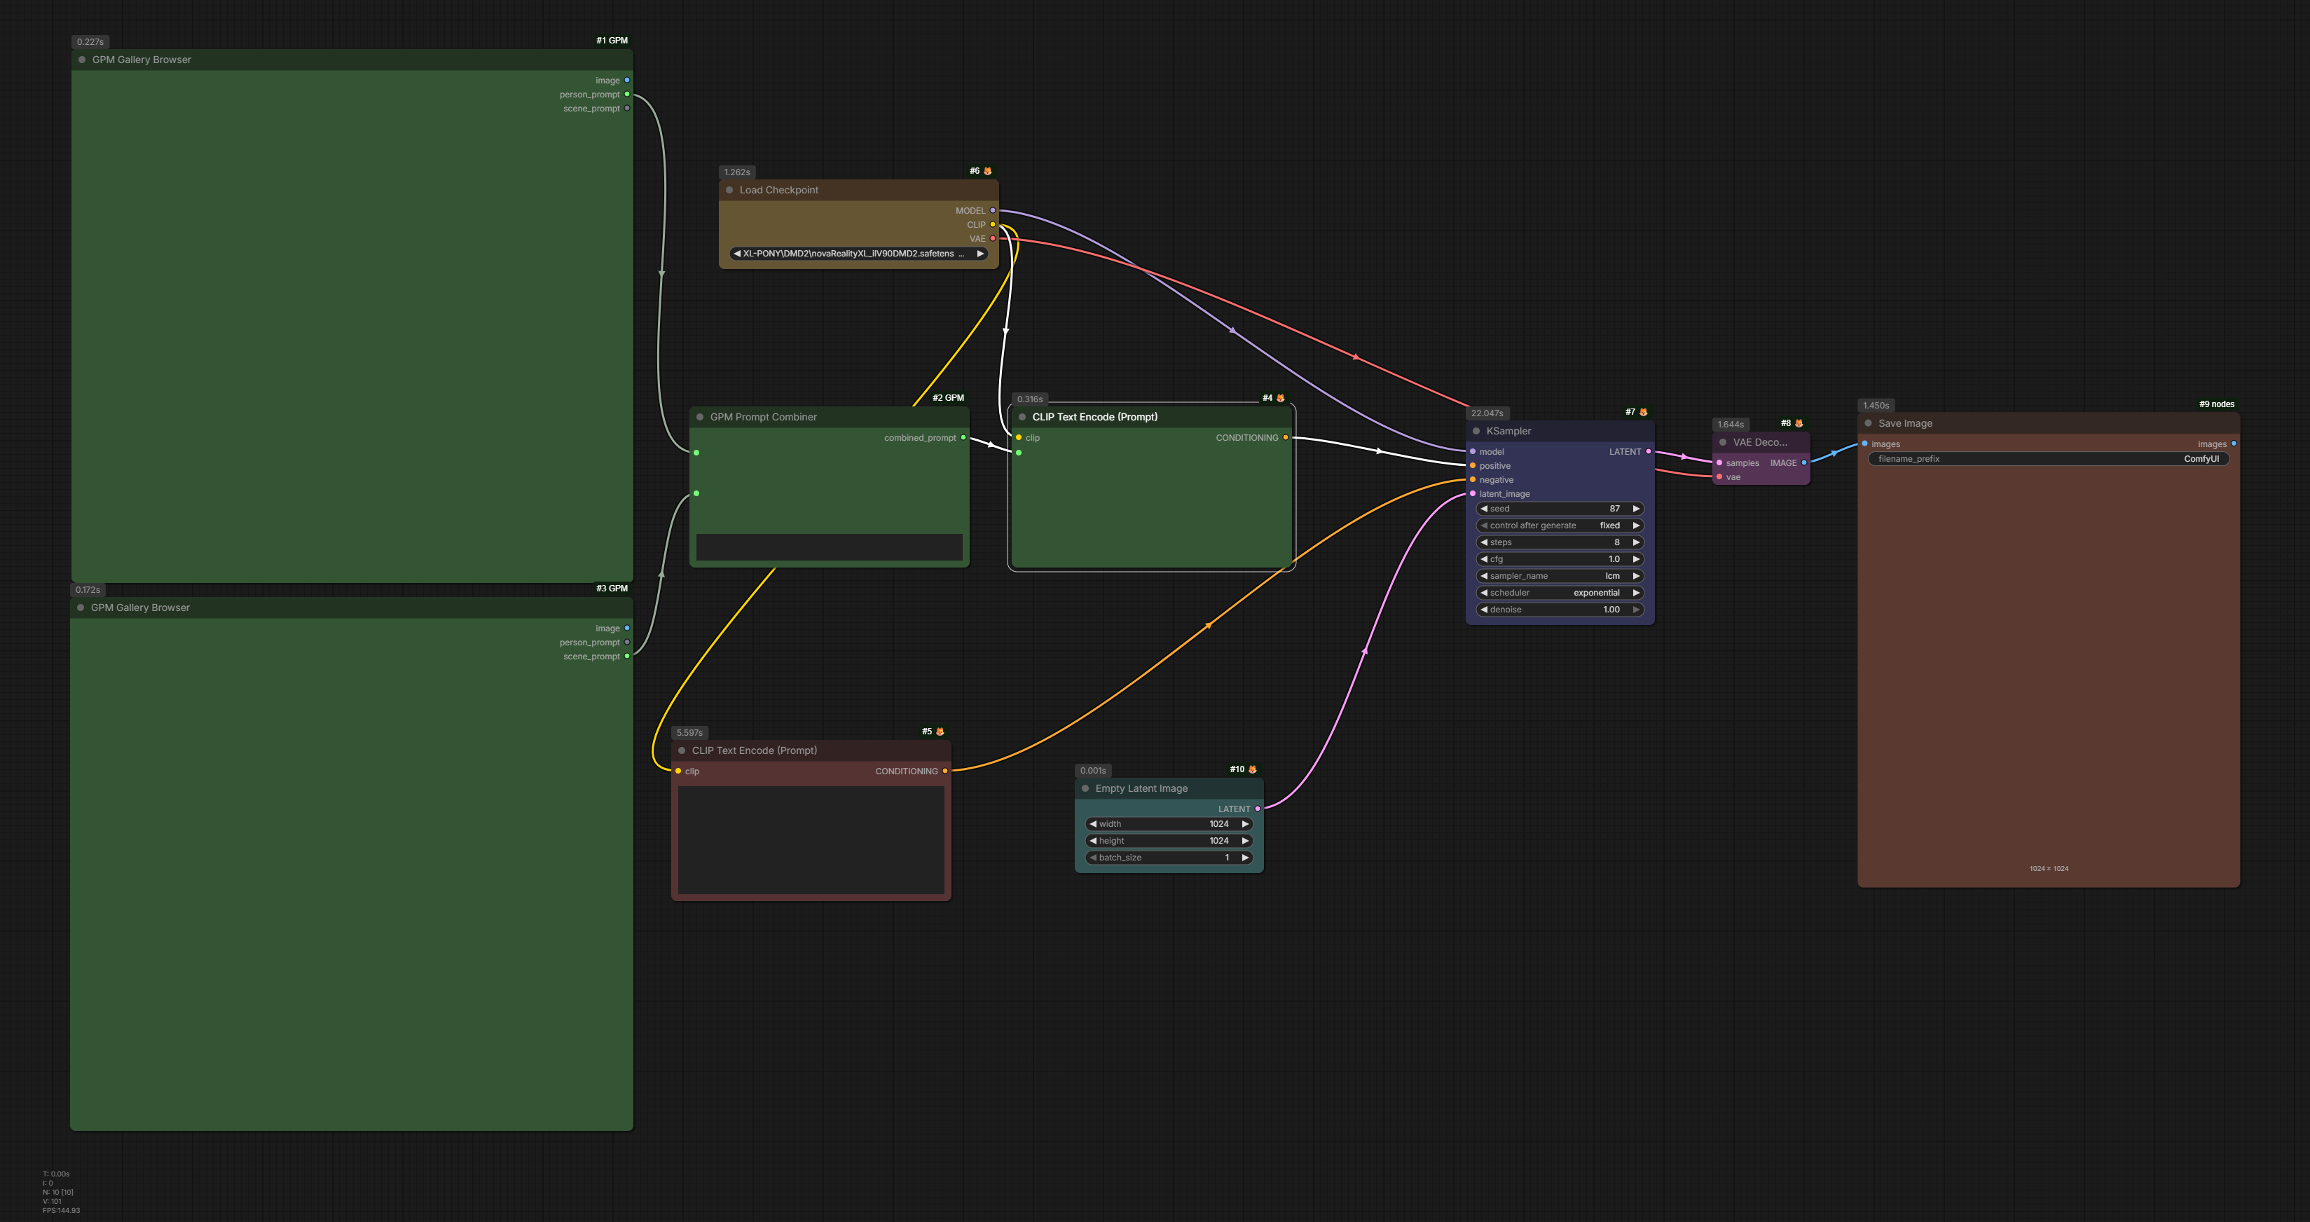
Task: Collapse the KSampler node via its title dot
Action: pos(1476,431)
